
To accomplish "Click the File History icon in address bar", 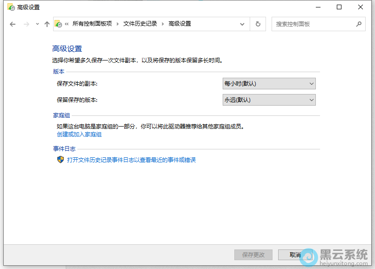I will (59, 23).
